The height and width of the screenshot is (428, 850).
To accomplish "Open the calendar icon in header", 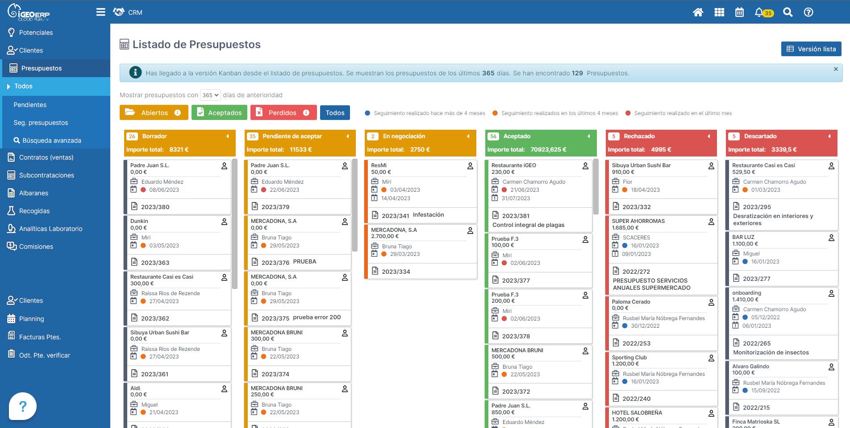I will click(740, 12).
